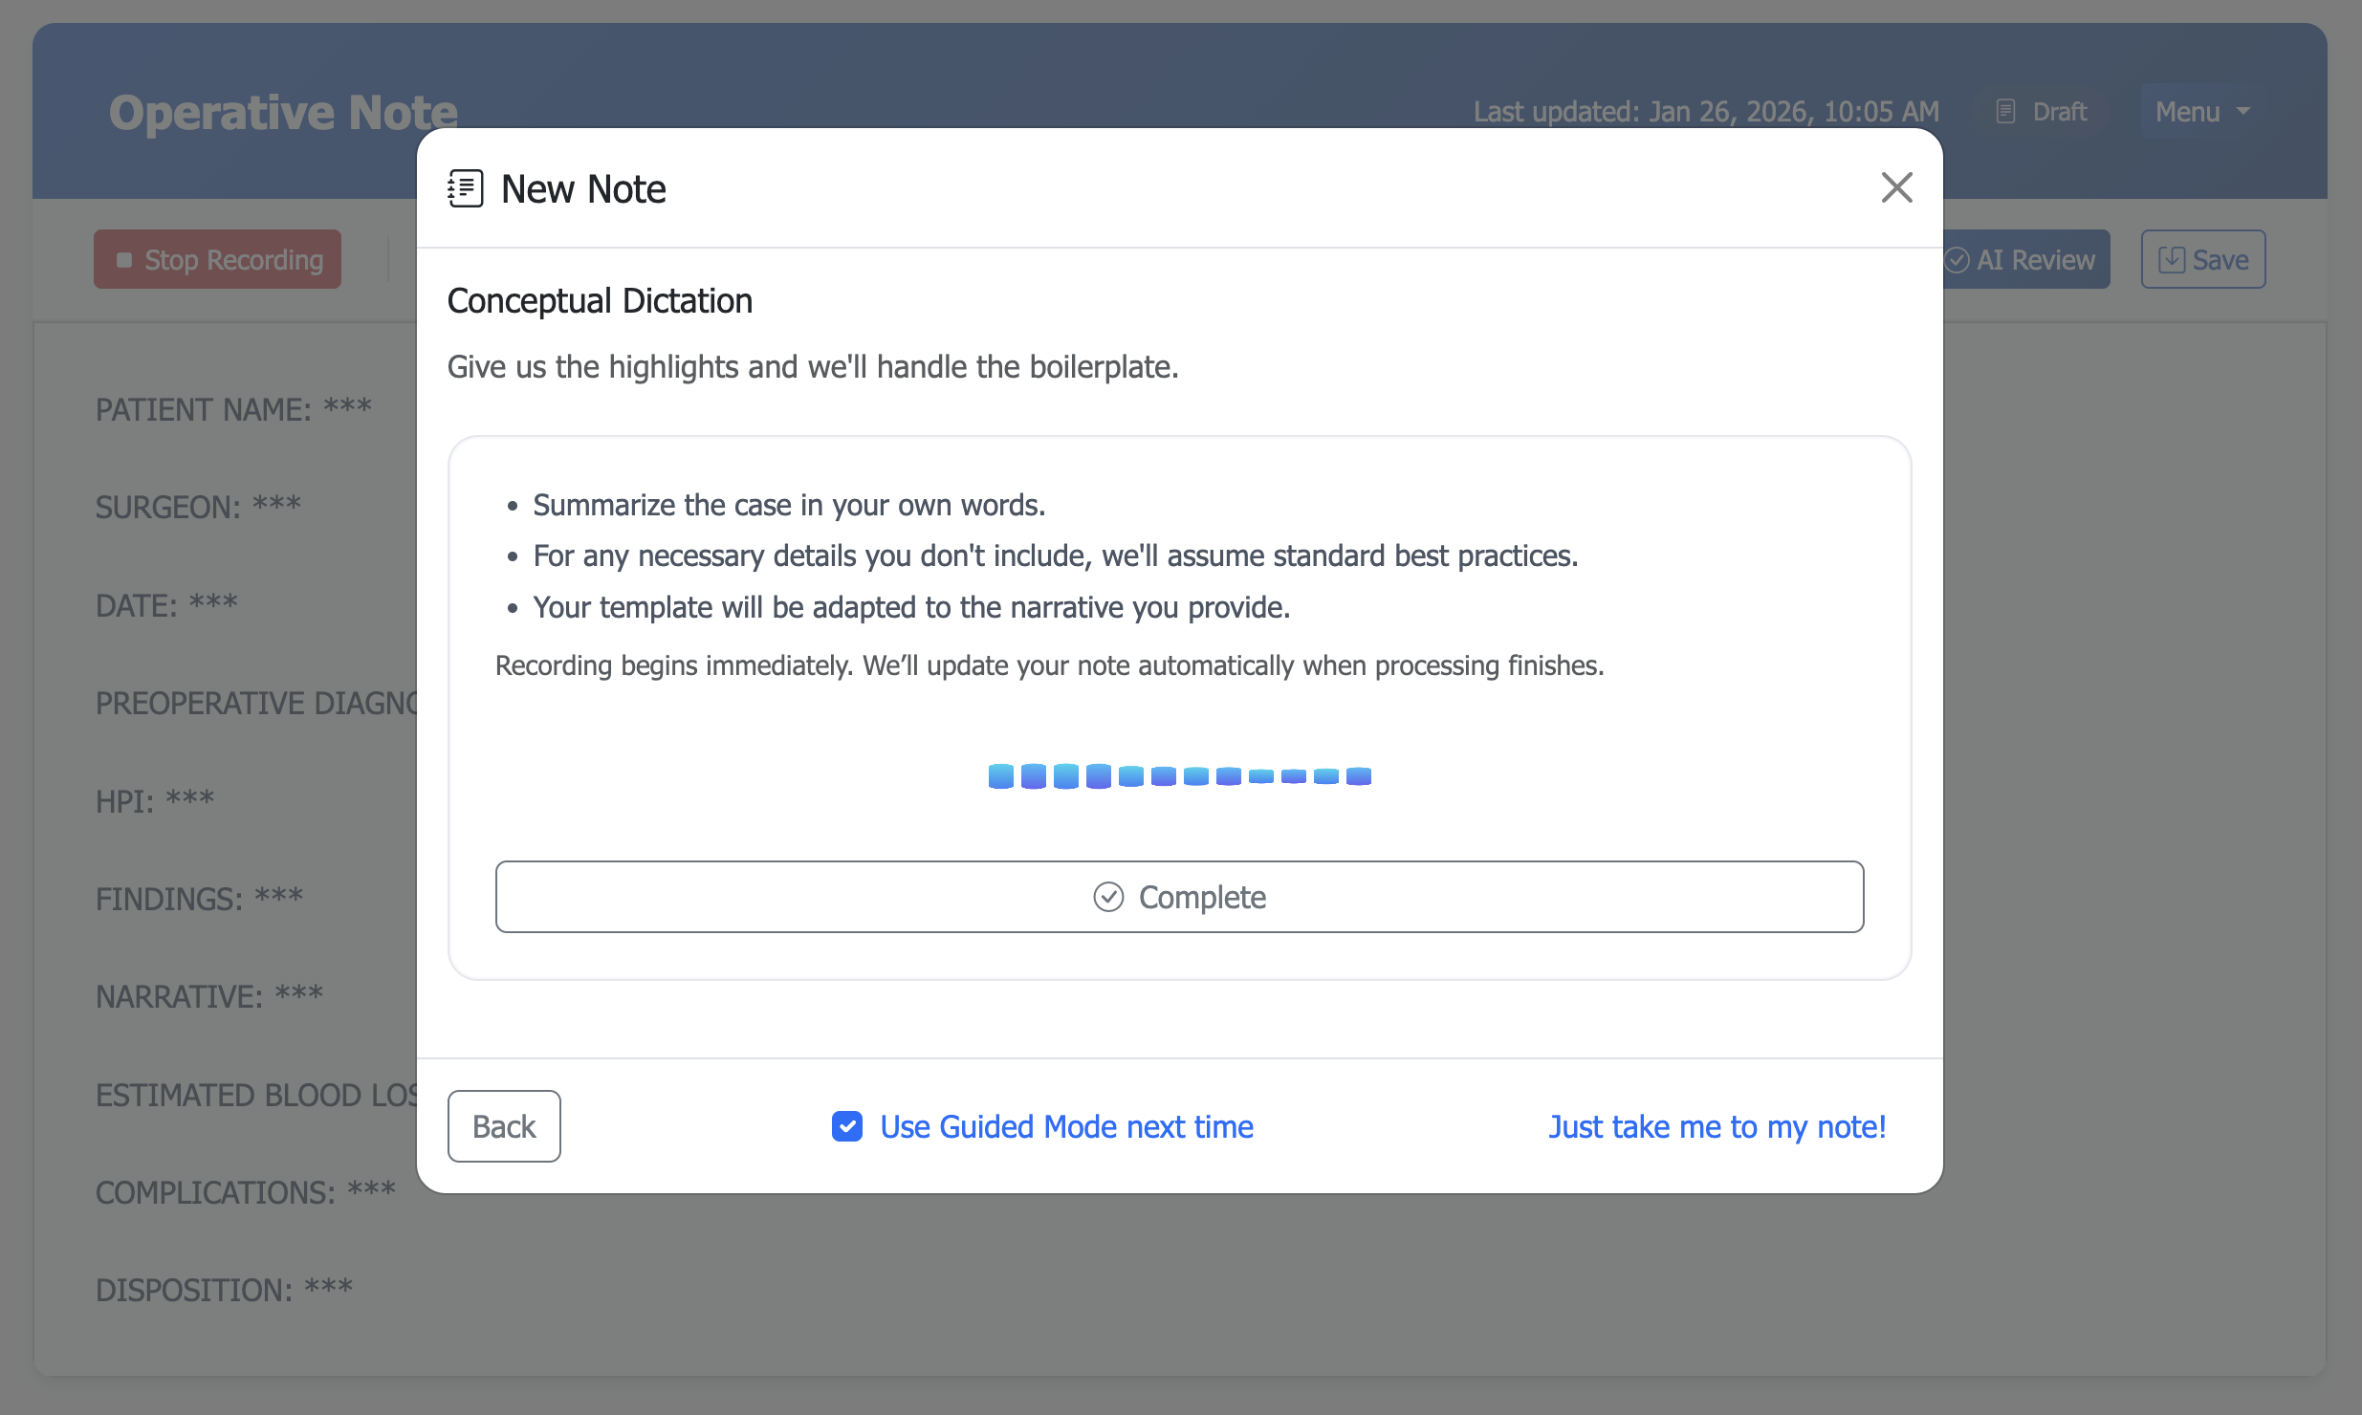Image resolution: width=2362 pixels, height=1415 pixels.
Task: Close the New Note dialog
Action: (1896, 187)
